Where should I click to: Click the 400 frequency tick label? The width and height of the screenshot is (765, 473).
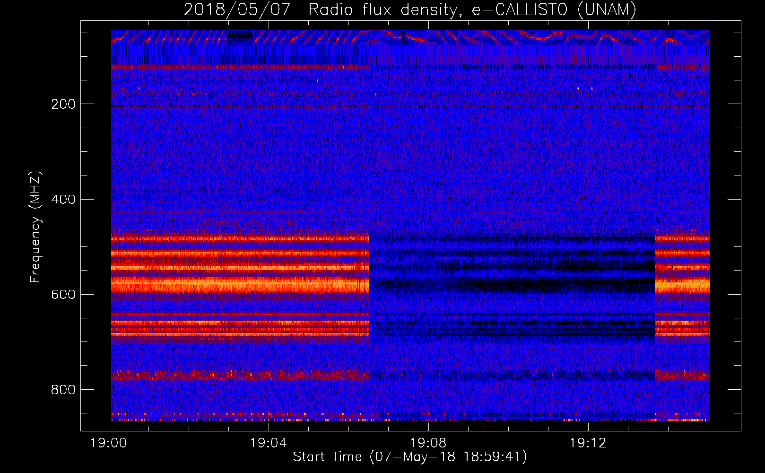tap(63, 200)
